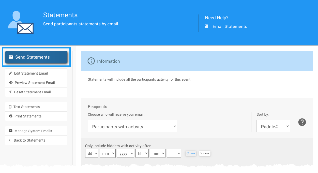Click the now button
This screenshot has height=173, width=318.
tap(191, 153)
